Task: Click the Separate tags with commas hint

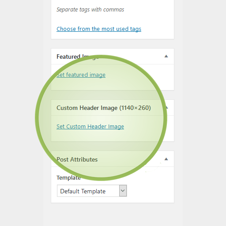Action: click(90, 10)
